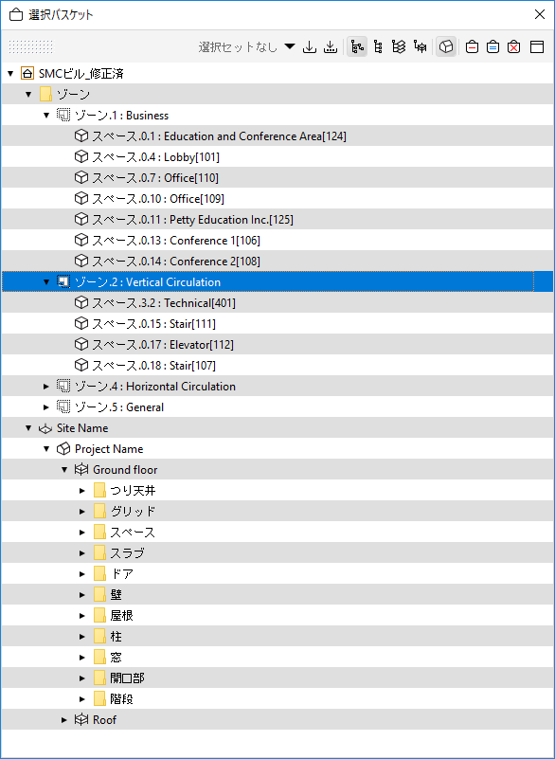This screenshot has width=555, height=759.
Task: Click the space cube icon of Technical[401]
Action: (x=81, y=302)
